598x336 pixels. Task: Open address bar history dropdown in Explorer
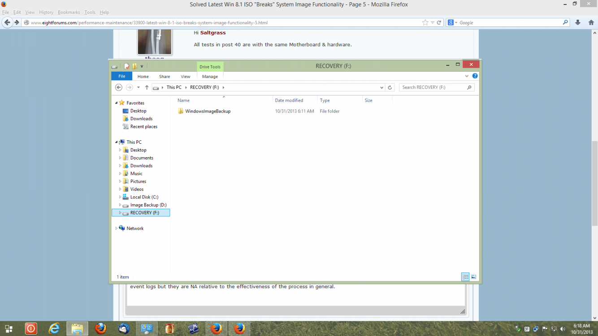point(381,87)
